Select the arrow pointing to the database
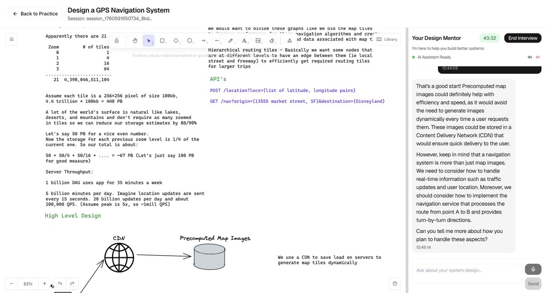The width and height of the screenshot is (547, 293). 164,257
